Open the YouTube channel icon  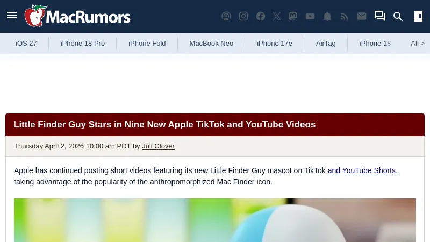pos(310,16)
